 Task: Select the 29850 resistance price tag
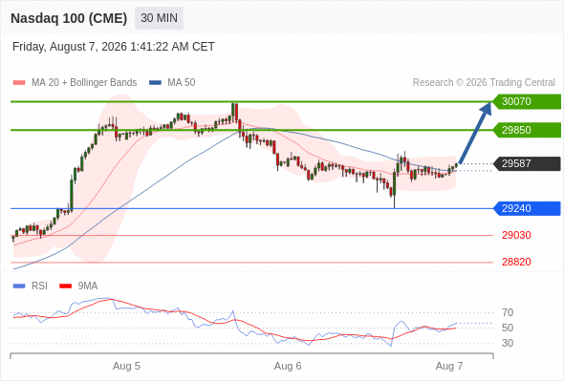527,130
